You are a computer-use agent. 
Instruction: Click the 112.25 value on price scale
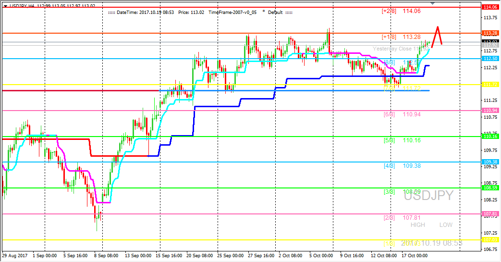491,67
